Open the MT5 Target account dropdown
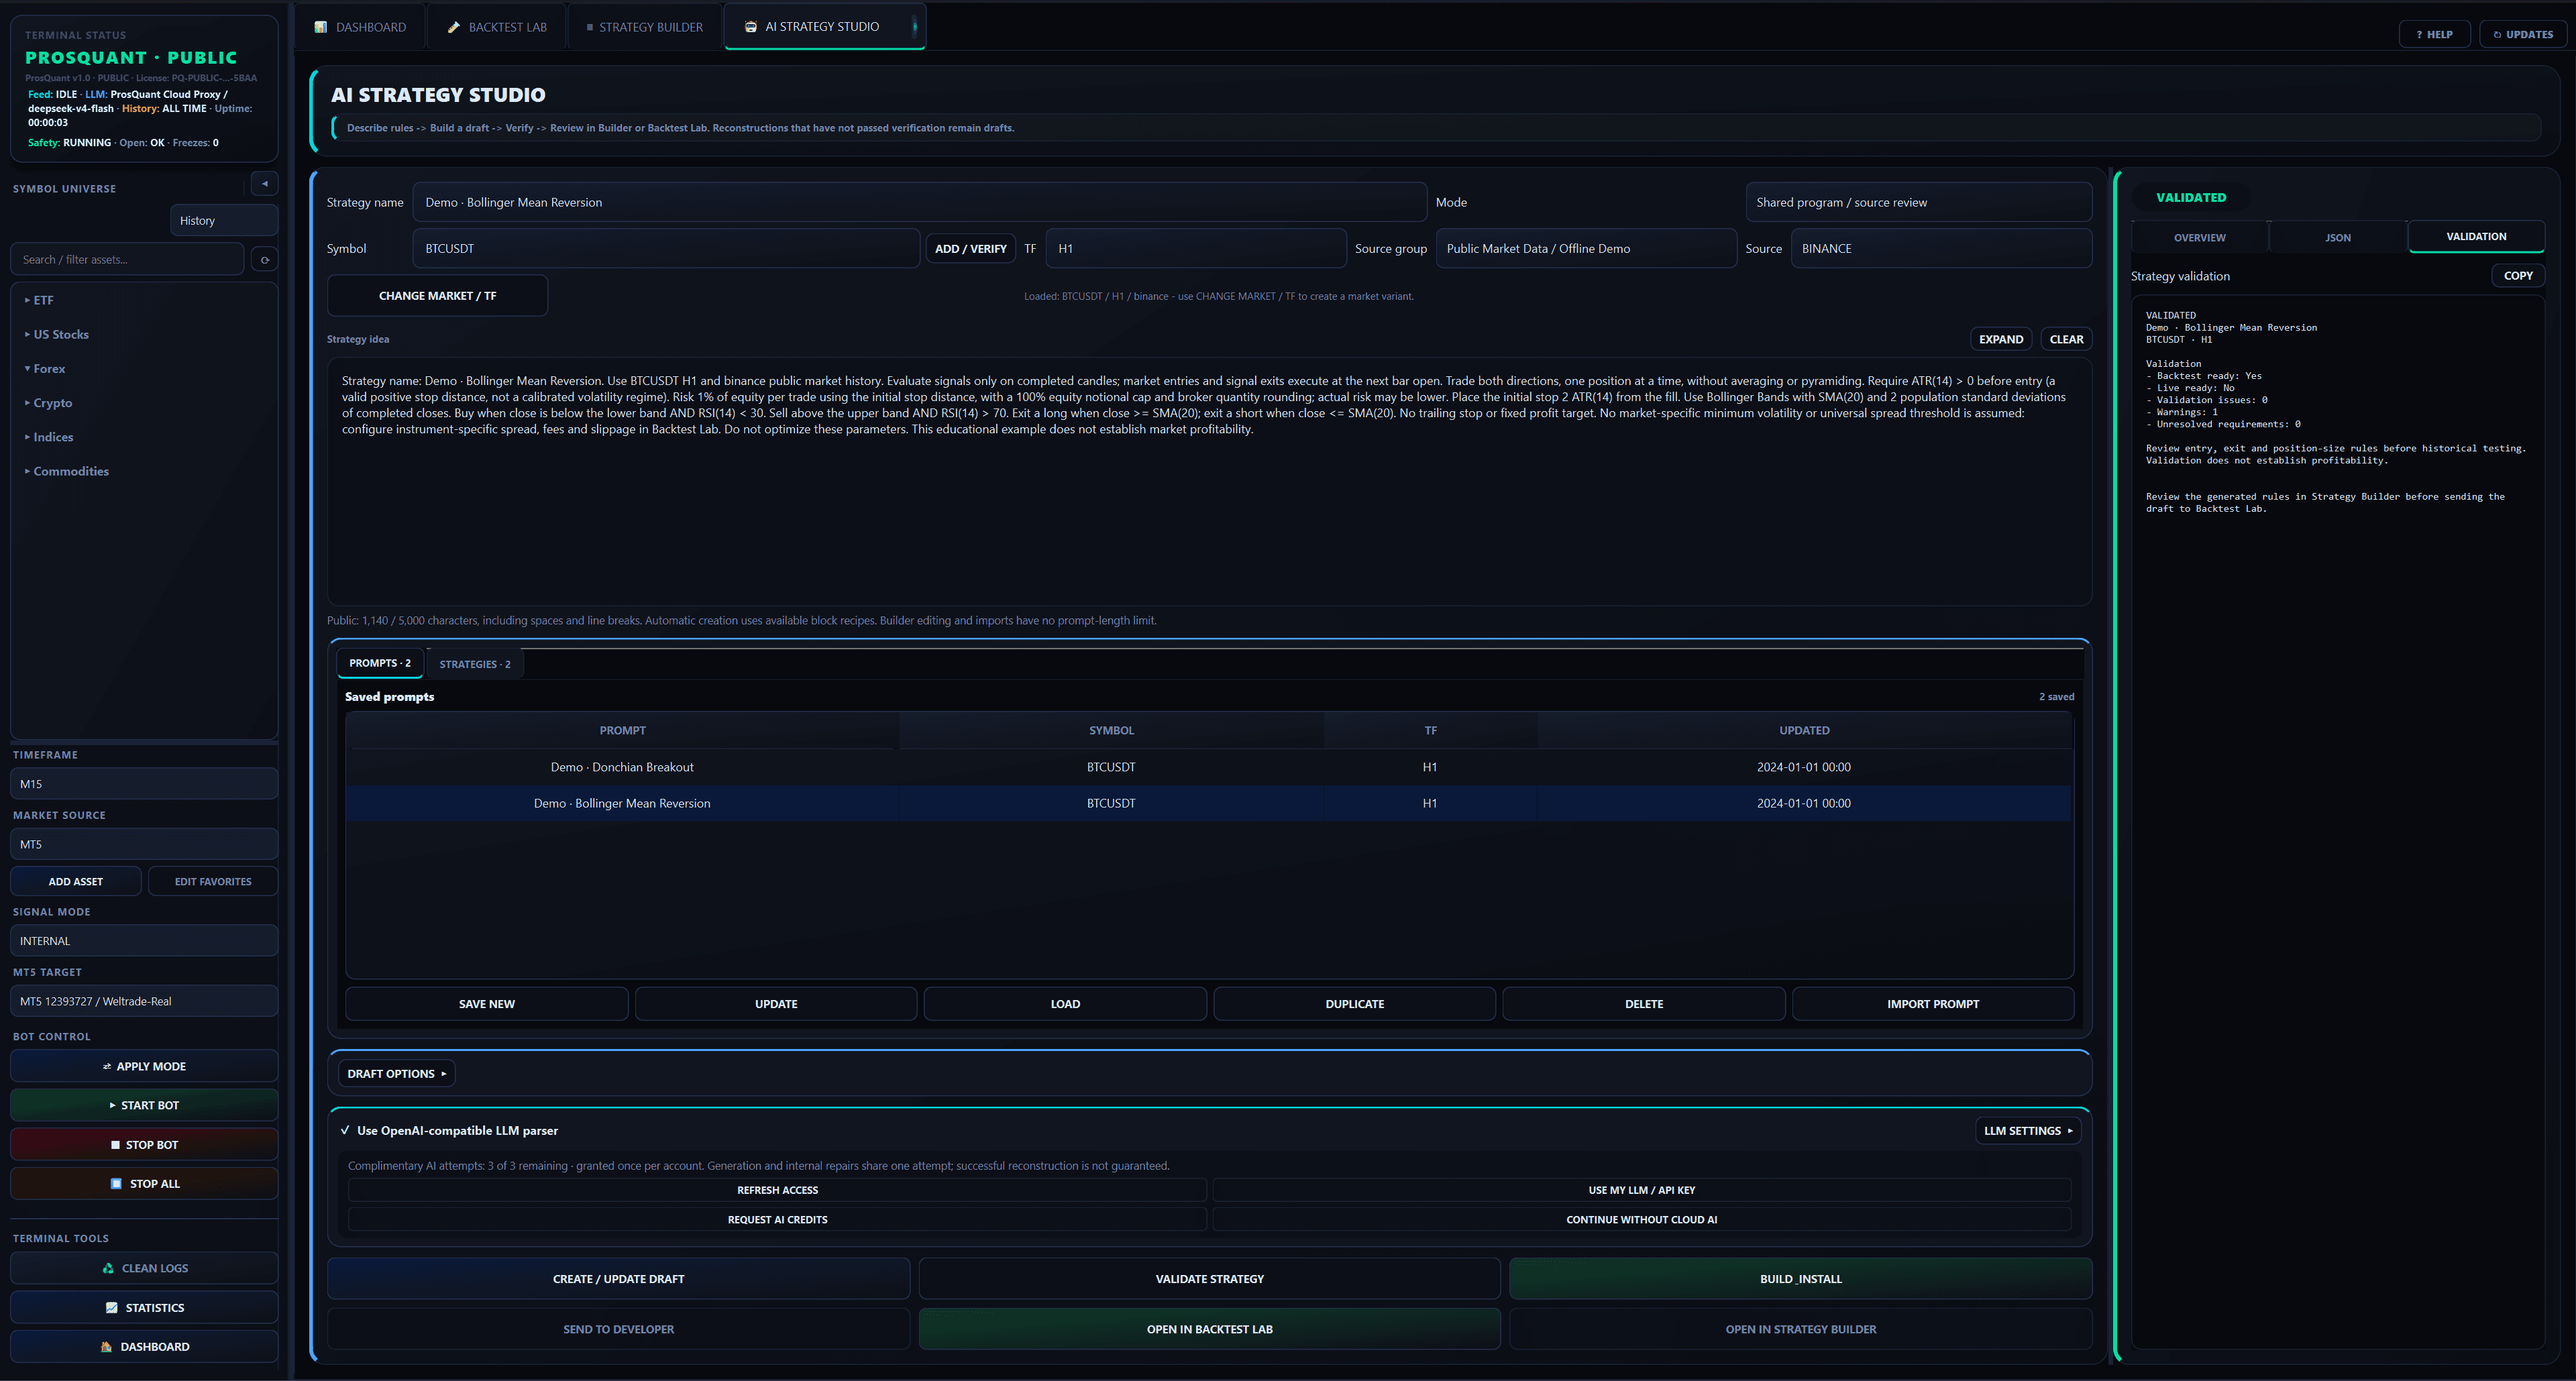 click(x=144, y=1001)
